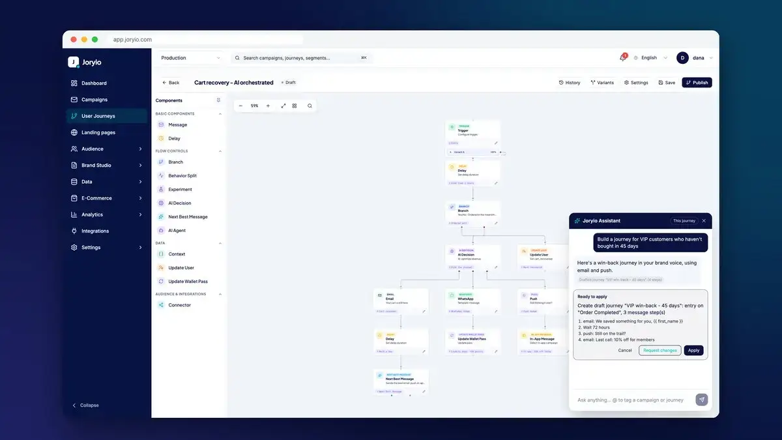Collapse the left sidebar
Screen dimensions: 782x440
[x=85, y=405]
